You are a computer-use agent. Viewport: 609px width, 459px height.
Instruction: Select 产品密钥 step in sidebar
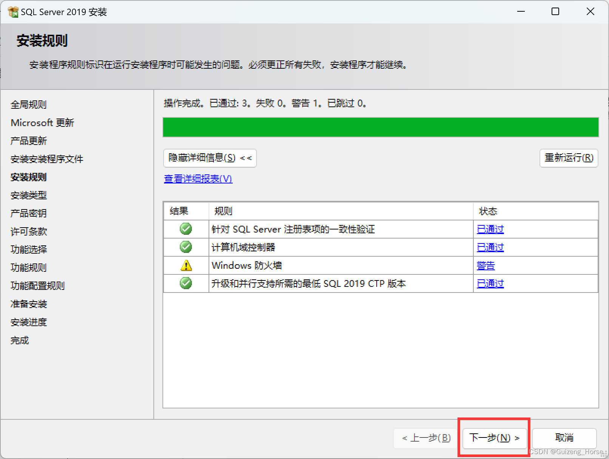(29, 213)
